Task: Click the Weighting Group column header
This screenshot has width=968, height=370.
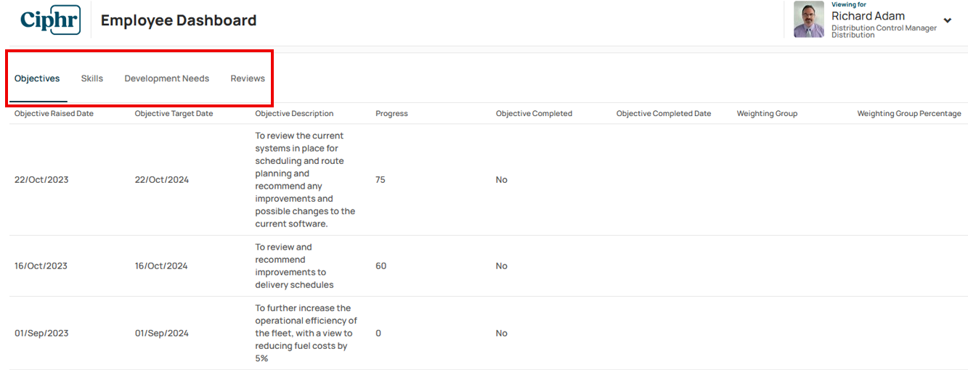Action: (x=767, y=113)
